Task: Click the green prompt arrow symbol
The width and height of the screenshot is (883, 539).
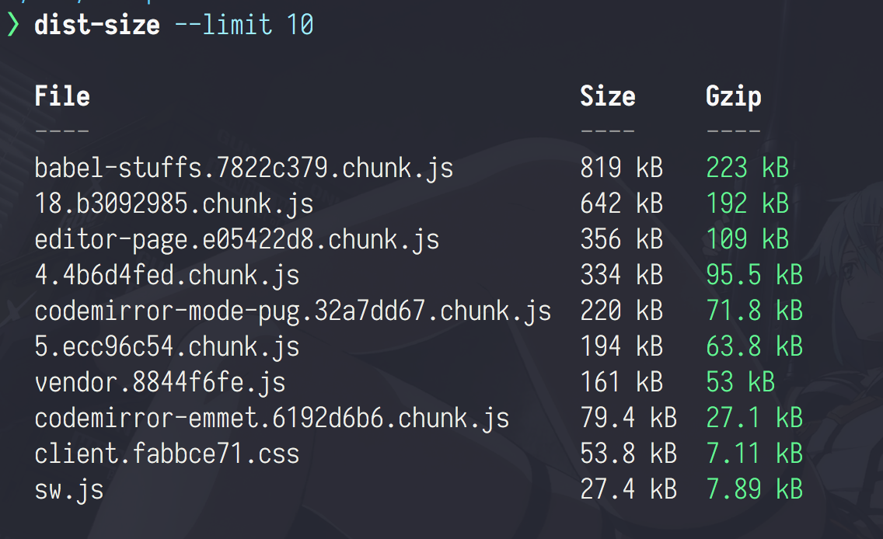Action: coord(13,26)
